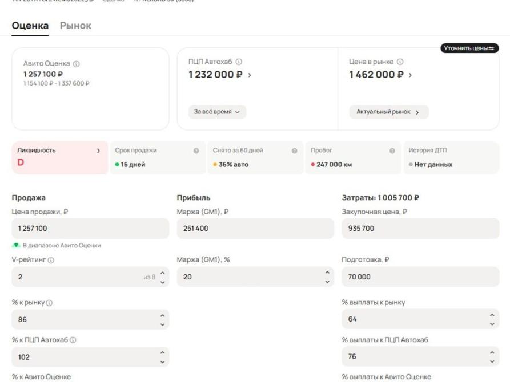Click the Маржа (GM1), % field
This screenshot has width=510, height=382.
pyautogui.click(x=255, y=277)
